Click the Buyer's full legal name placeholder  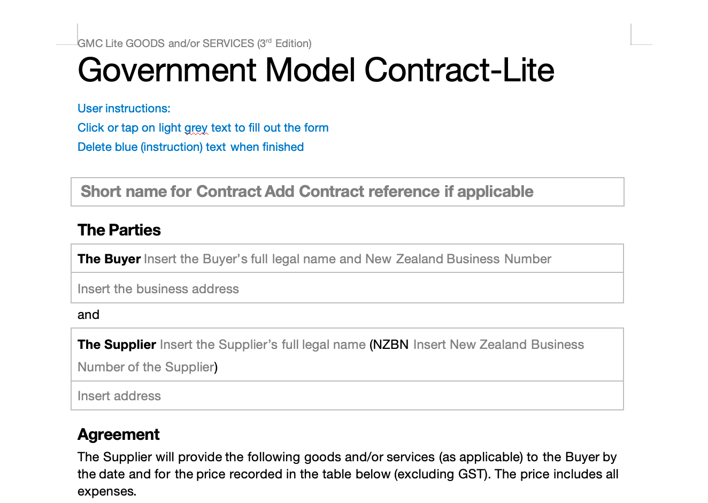(348, 259)
